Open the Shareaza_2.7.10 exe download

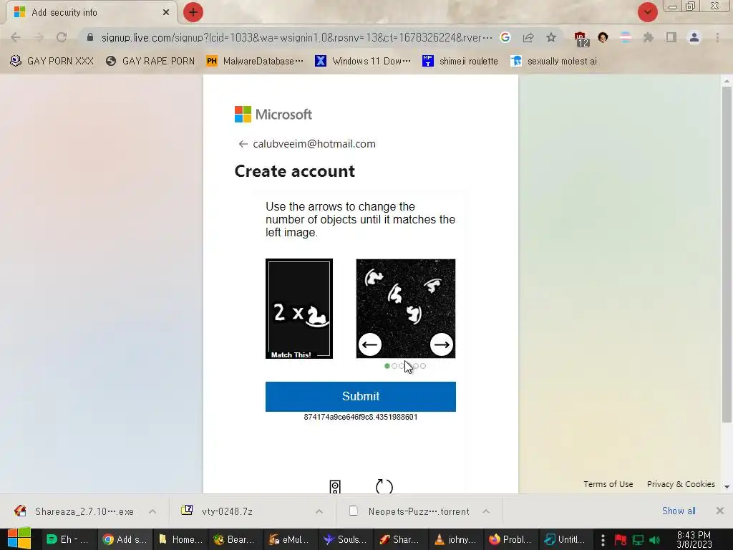(74, 511)
